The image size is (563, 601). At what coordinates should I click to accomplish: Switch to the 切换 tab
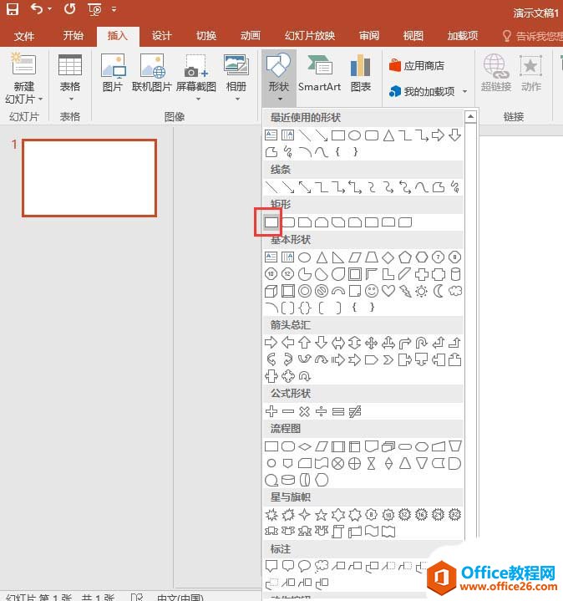tap(206, 36)
